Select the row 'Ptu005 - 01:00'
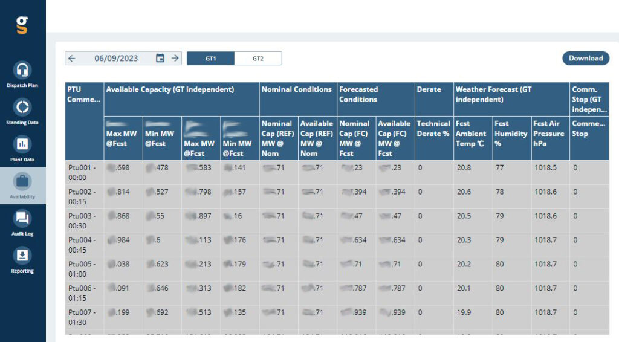This screenshot has width=619, height=342. pos(337,269)
